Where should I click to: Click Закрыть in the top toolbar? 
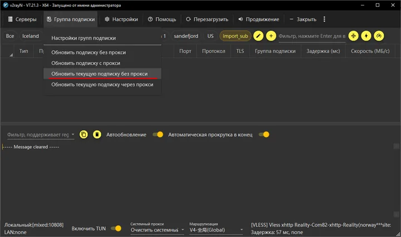(x=303, y=19)
